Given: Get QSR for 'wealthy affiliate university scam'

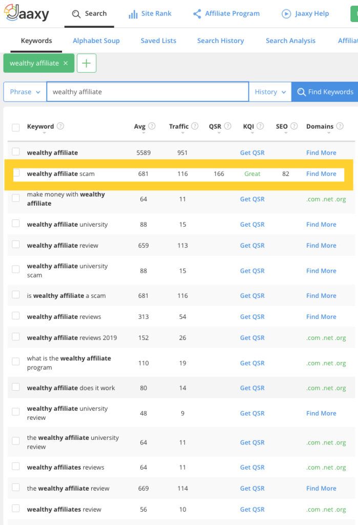Looking at the screenshot, I should (252, 271).
